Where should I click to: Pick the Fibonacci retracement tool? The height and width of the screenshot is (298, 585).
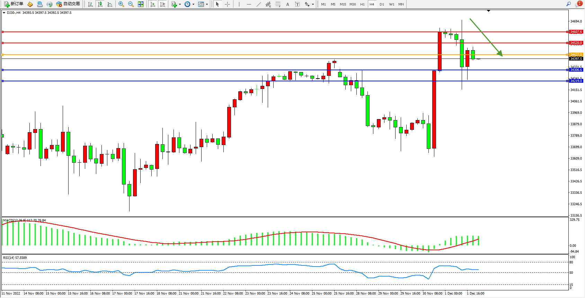[x=278, y=4]
